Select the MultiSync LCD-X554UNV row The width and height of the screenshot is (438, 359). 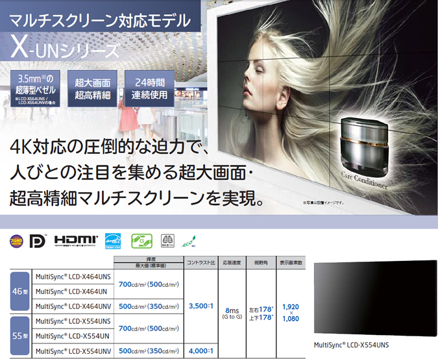coord(73,351)
